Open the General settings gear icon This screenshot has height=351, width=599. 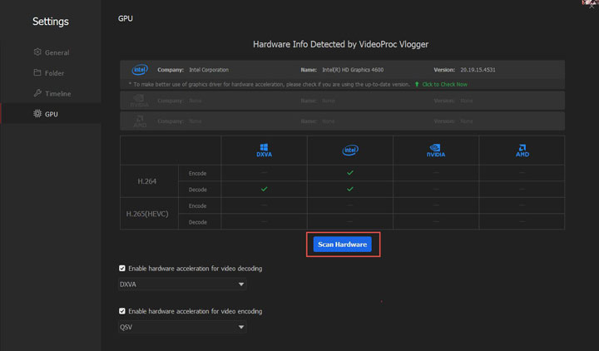pos(37,52)
